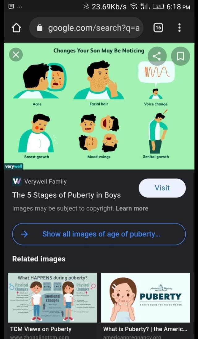
Task: Close the image viewer with the X
Action: [x=16, y=54]
